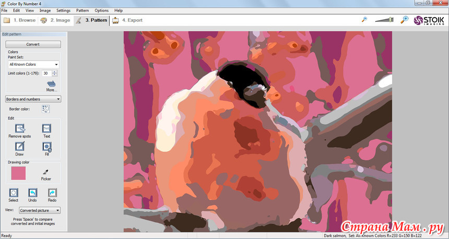449x239 pixels.
Task: Open Borders and numbers dropdown
Action: click(33, 99)
